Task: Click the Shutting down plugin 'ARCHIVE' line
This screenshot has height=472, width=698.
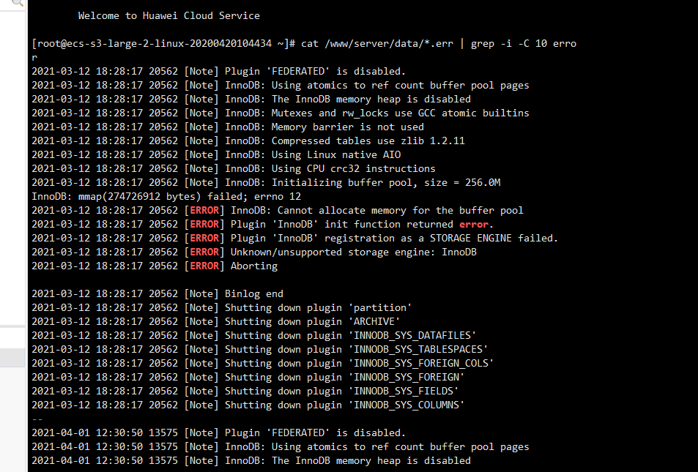Action: point(216,321)
